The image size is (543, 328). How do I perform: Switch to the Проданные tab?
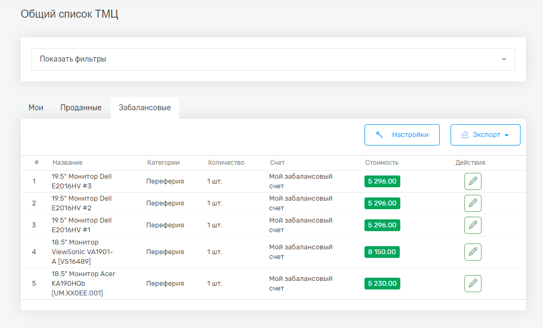(x=81, y=108)
